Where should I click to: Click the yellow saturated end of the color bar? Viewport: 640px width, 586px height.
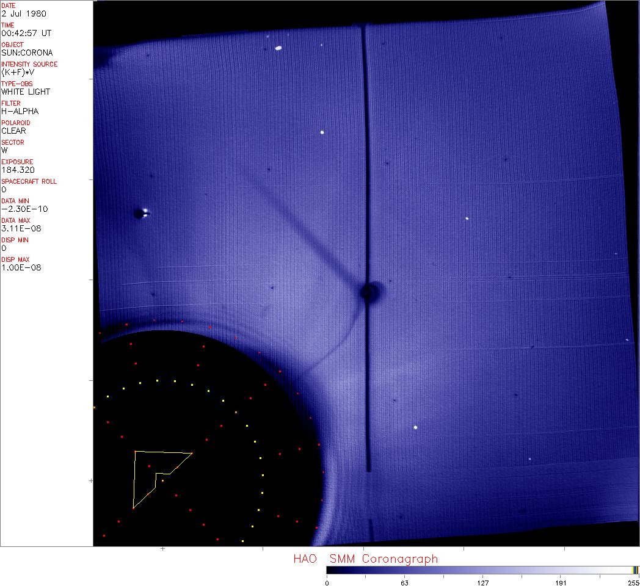[x=635, y=570]
